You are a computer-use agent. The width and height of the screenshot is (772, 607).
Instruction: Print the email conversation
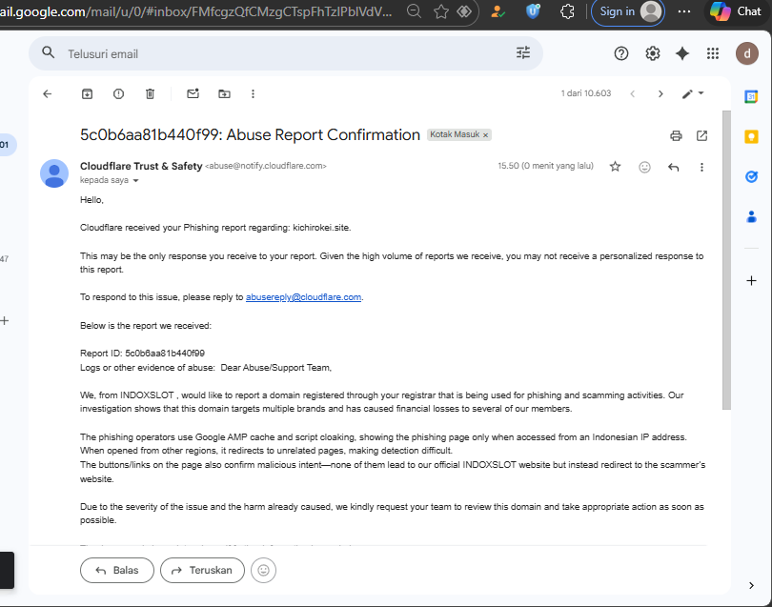pyautogui.click(x=676, y=136)
